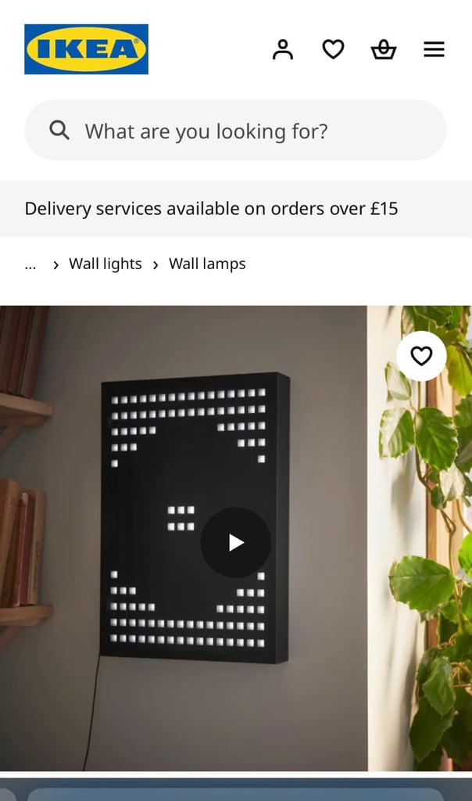Viewport: 472px width, 801px height.
Task: Go to the Wall lamps breadcrumb
Action: coord(207,264)
